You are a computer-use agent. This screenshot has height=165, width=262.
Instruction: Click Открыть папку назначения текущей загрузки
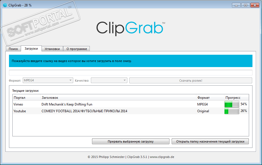pos(210,141)
